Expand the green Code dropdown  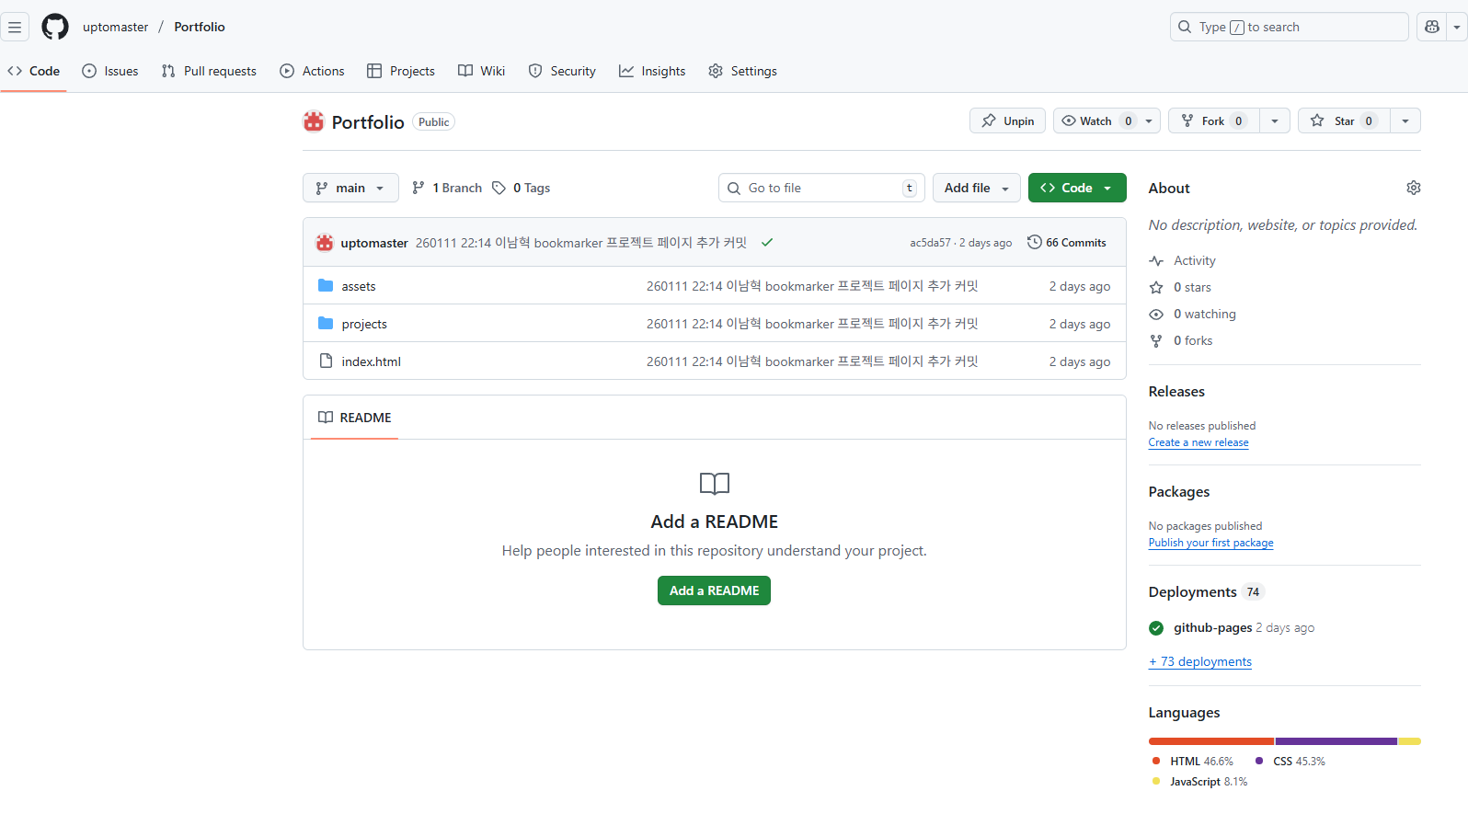pyautogui.click(x=1076, y=188)
